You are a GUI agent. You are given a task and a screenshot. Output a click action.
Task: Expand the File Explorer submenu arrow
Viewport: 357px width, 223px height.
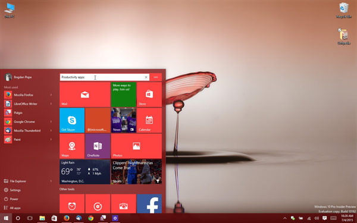pyautogui.click(x=51, y=181)
